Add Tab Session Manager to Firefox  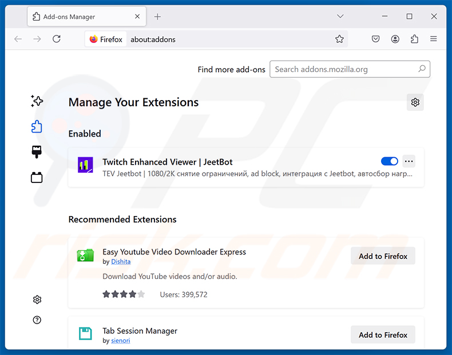pos(383,334)
